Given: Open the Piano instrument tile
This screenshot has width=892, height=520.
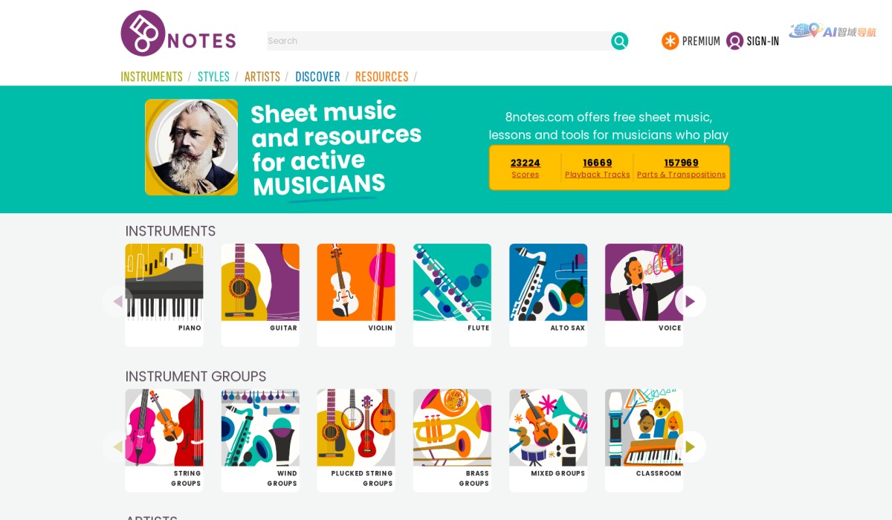Looking at the screenshot, I should tap(164, 283).
